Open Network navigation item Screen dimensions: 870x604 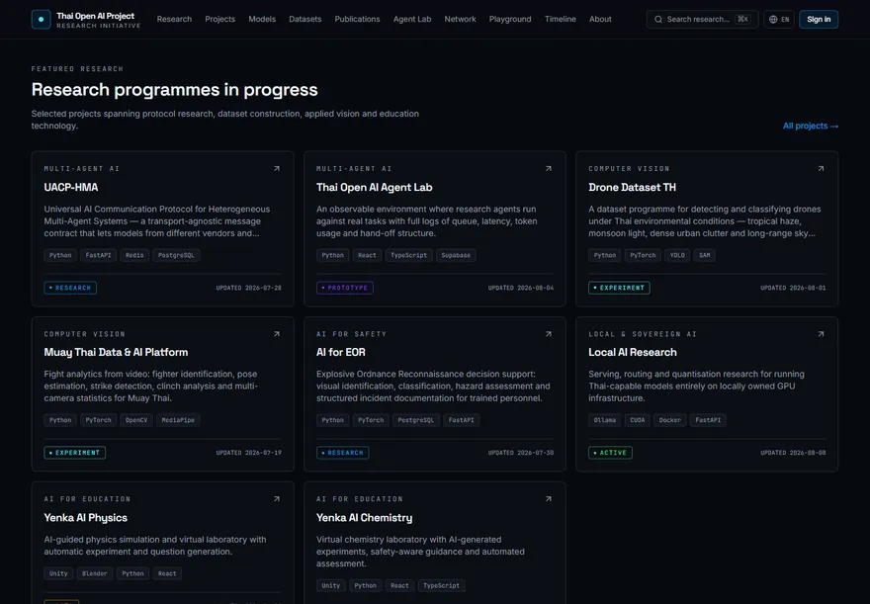click(x=460, y=19)
